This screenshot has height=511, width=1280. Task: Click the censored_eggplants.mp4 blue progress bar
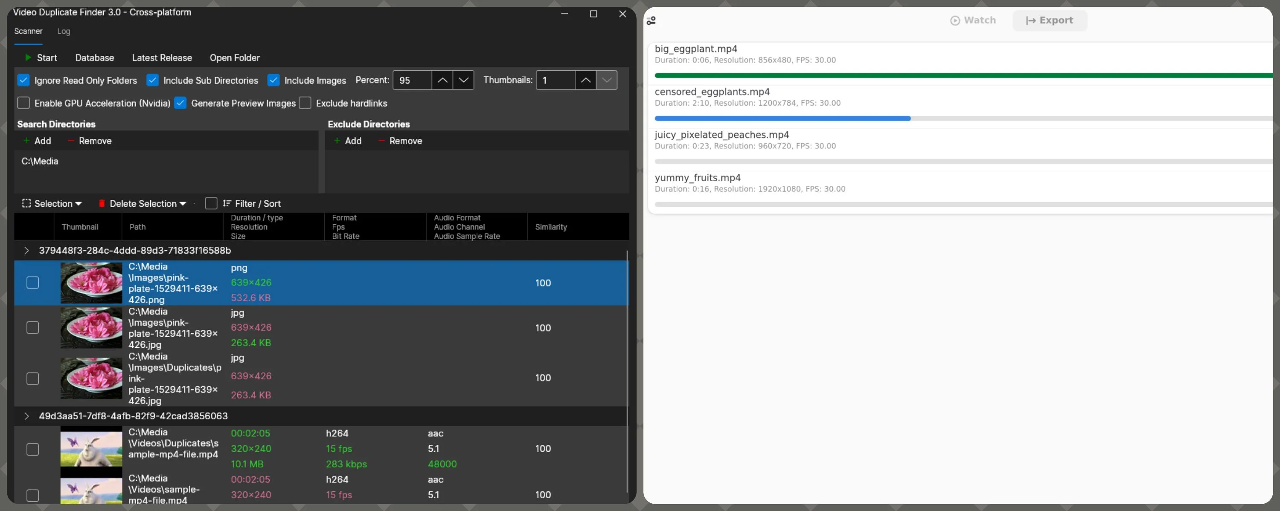coord(782,118)
